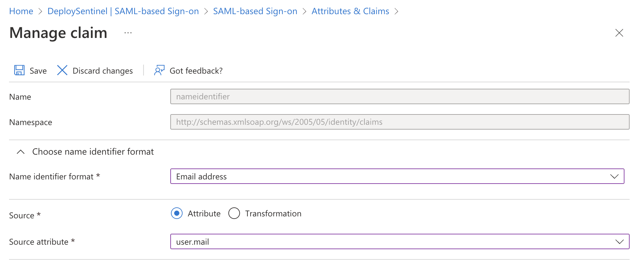Click the Namespace field with schemas URL
The height and width of the screenshot is (263, 638).
coord(400,122)
